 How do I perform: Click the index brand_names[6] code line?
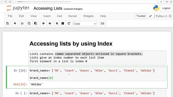click(41, 78)
